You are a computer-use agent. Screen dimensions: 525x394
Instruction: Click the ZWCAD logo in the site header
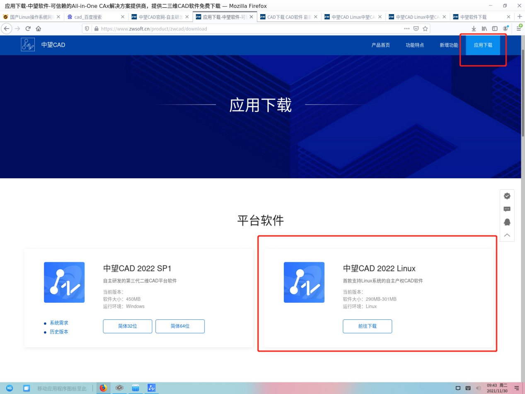coord(28,44)
